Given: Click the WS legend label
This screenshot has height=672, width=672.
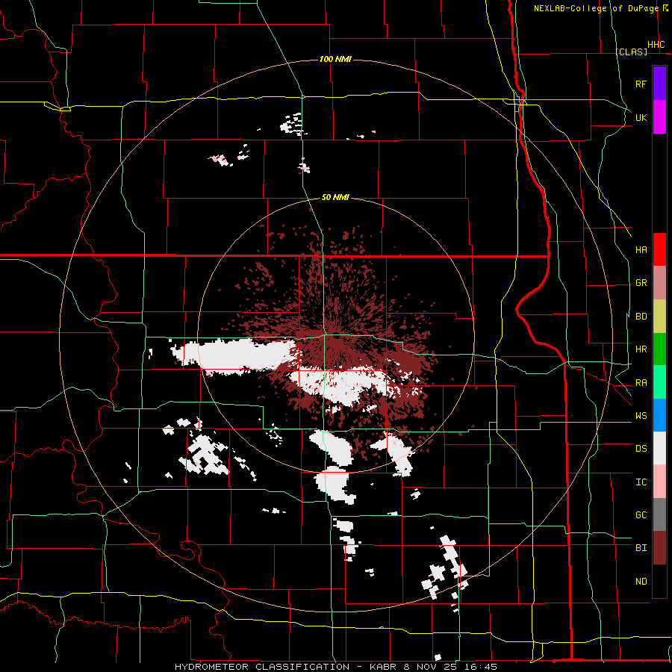Looking at the screenshot, I should point(641,416).
